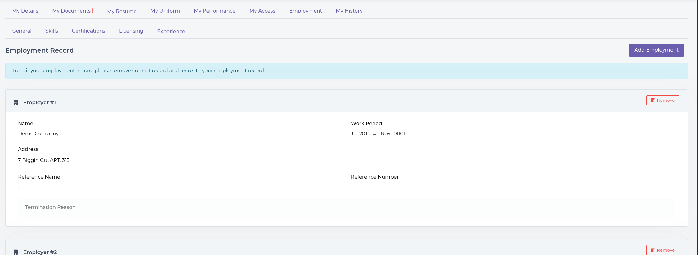Click the address 7 Biggin Crt. APT. 315

click(x=44, y=160)
